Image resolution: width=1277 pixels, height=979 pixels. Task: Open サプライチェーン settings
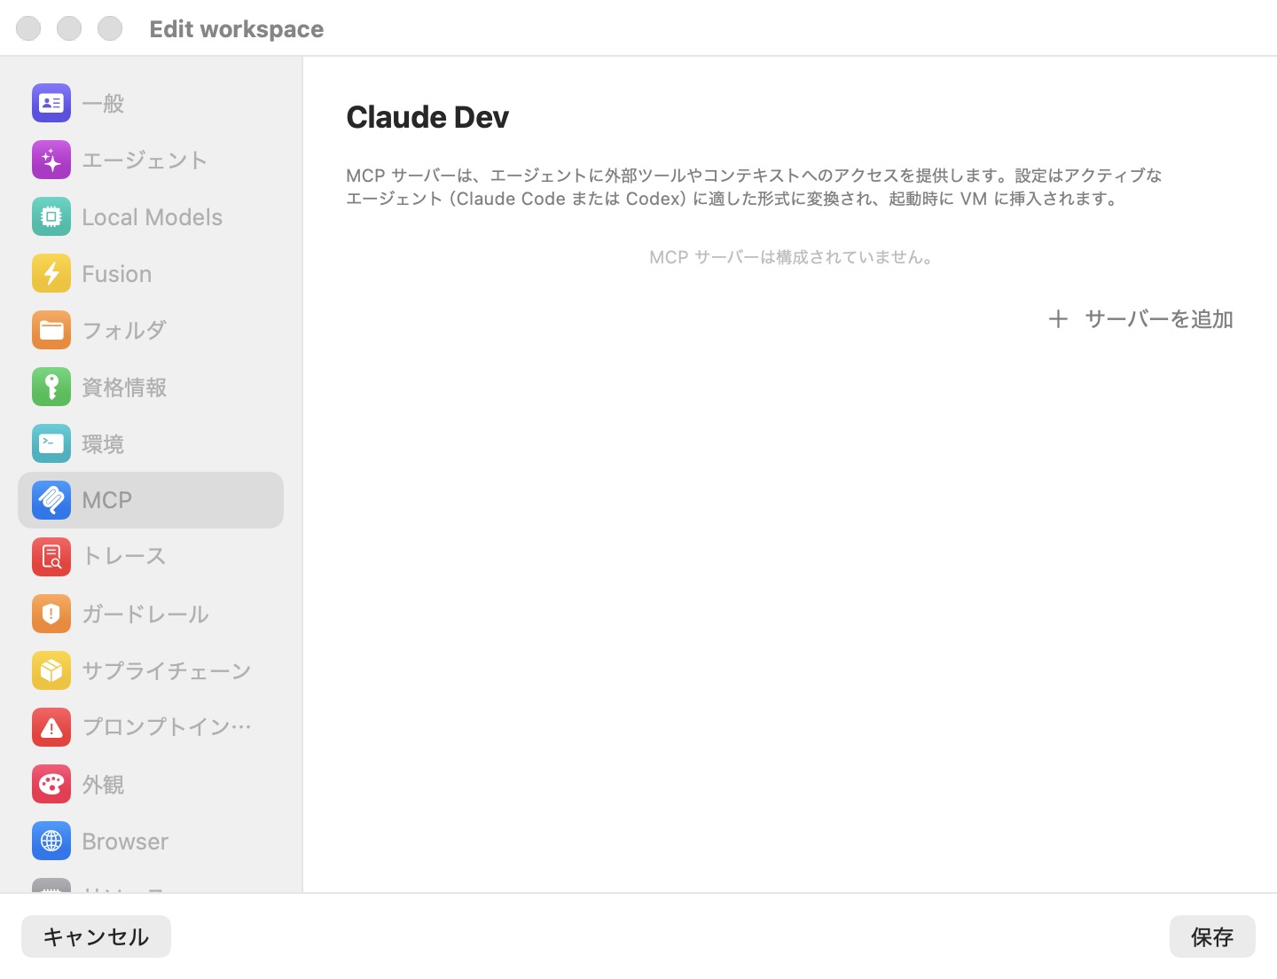coord(151,670)
